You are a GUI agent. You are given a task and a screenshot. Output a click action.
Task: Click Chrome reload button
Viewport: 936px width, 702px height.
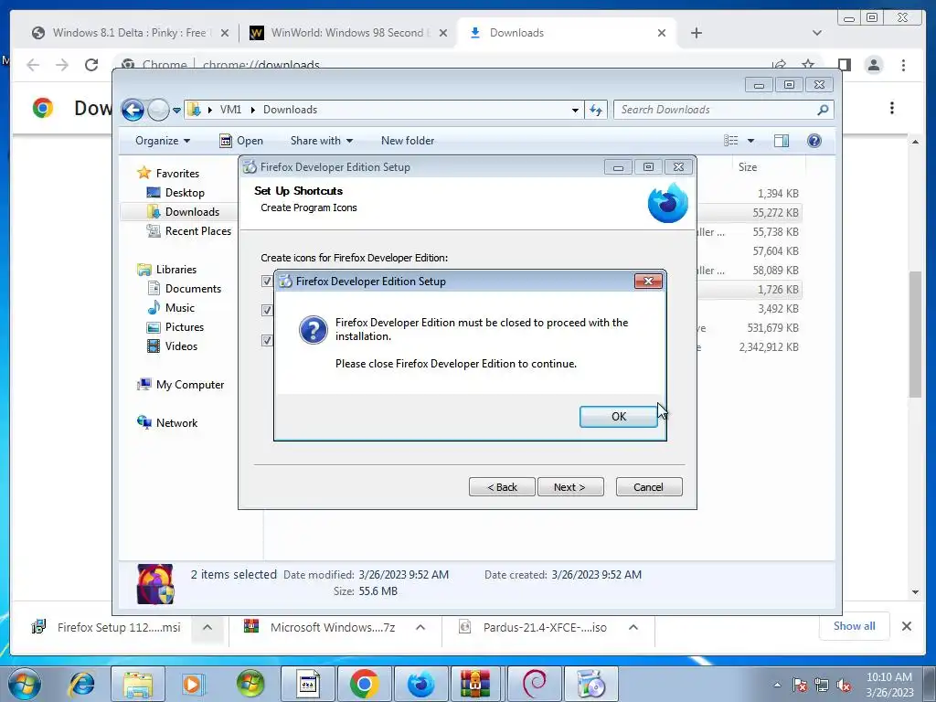91,65
